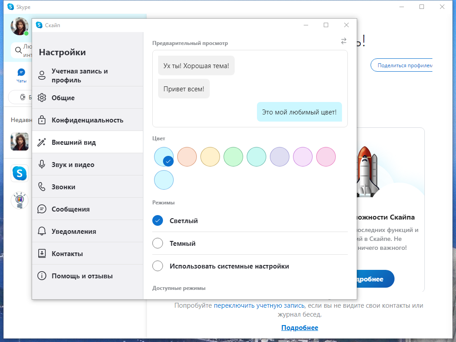Open the underlined Подробнее link at the bottom
The width and height of the screenshot is (456, 342).
[x=300, y=327]
